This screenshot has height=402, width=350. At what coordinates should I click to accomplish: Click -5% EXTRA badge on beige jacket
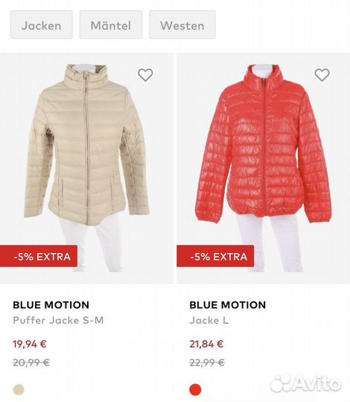coord(39,256)
